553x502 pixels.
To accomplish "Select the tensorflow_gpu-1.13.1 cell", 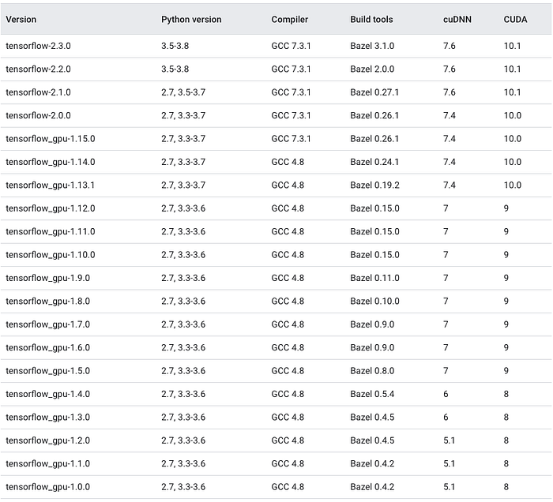I will point(50,185).
